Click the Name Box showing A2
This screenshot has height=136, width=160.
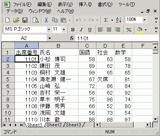point(24,38)
